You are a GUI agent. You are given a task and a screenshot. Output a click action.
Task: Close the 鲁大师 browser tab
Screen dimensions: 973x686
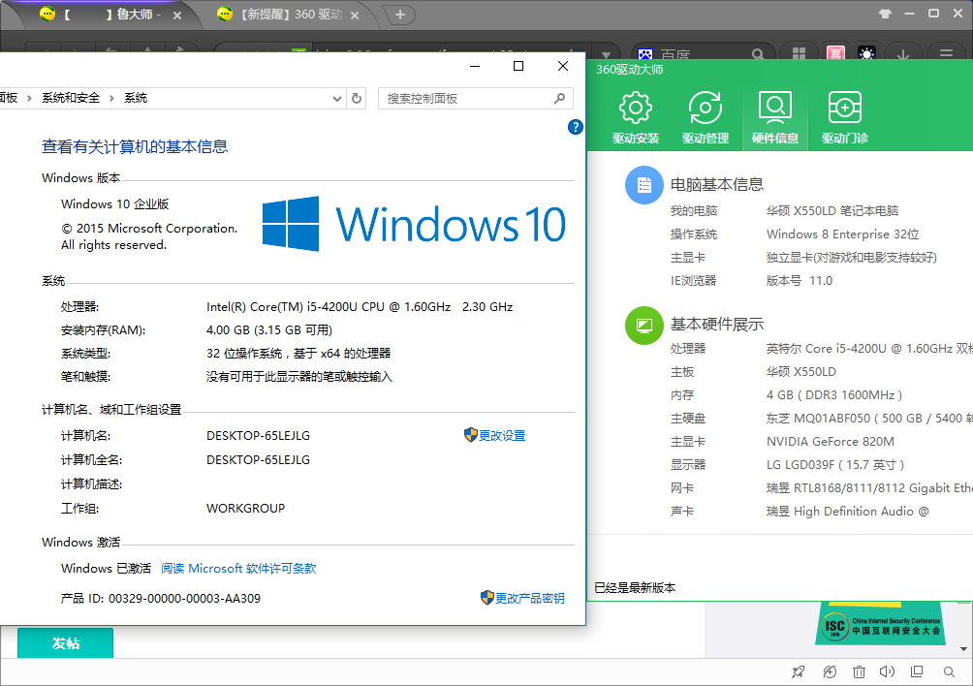(x=176, y=16)
